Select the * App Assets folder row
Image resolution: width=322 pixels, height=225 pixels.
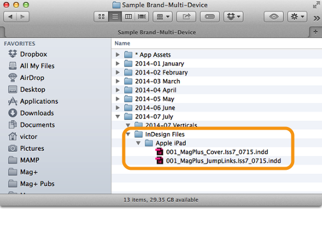click(x=217, y=55)
